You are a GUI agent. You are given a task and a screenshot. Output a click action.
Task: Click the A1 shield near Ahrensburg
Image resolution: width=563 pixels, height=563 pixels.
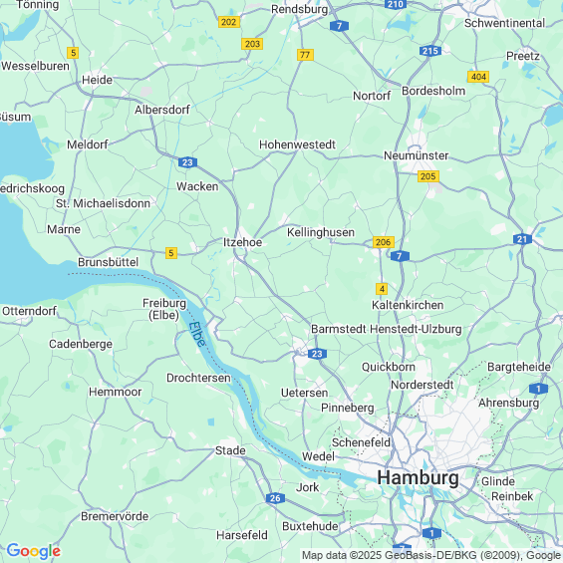pyautogui.click(x=538, y=389)
